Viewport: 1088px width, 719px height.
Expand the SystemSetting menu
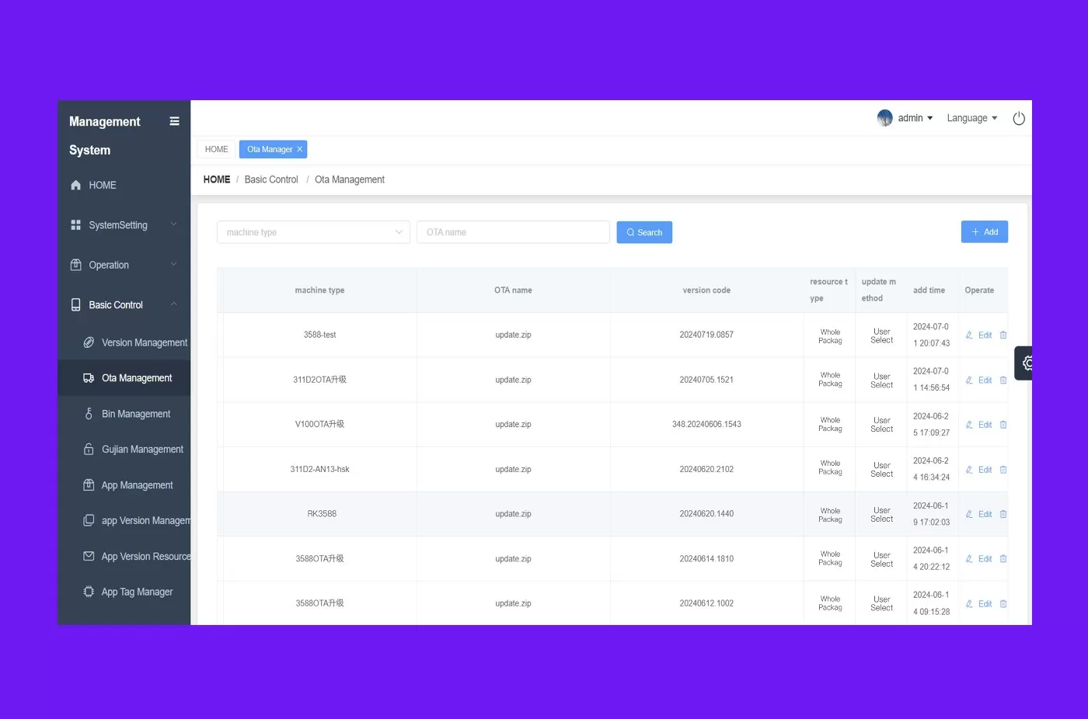pos(124,225)
